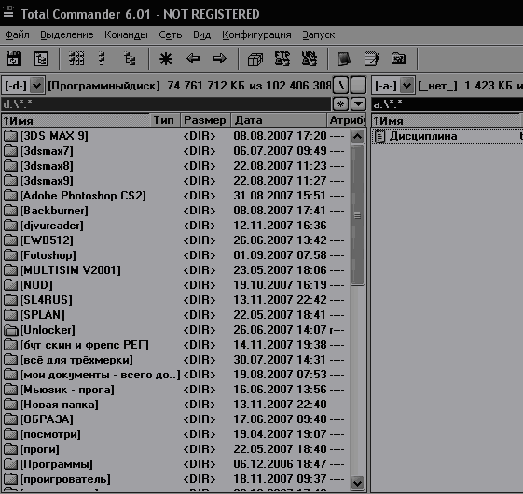Click the file icon next to Дисциплина
The width and height of the screenshot is (523, 494).
click(x=379, y=136)
